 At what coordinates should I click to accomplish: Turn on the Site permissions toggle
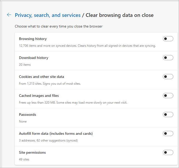click(168, 152)
